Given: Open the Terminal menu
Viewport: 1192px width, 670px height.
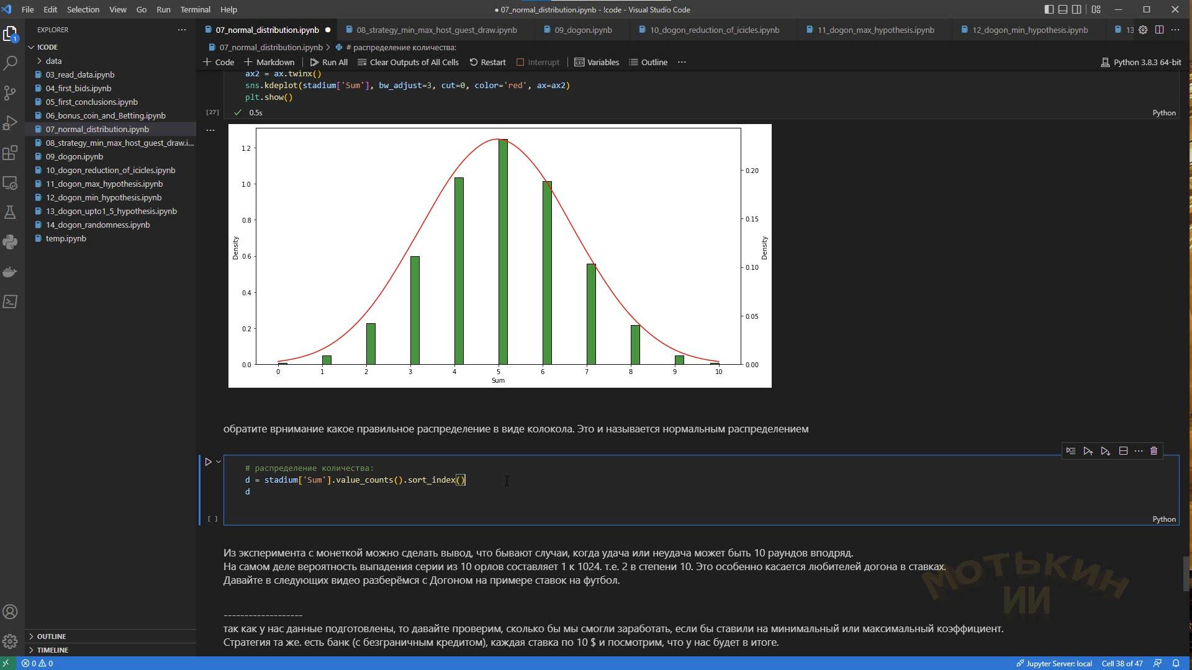Looking at the screenshot, I should (195, 9).
